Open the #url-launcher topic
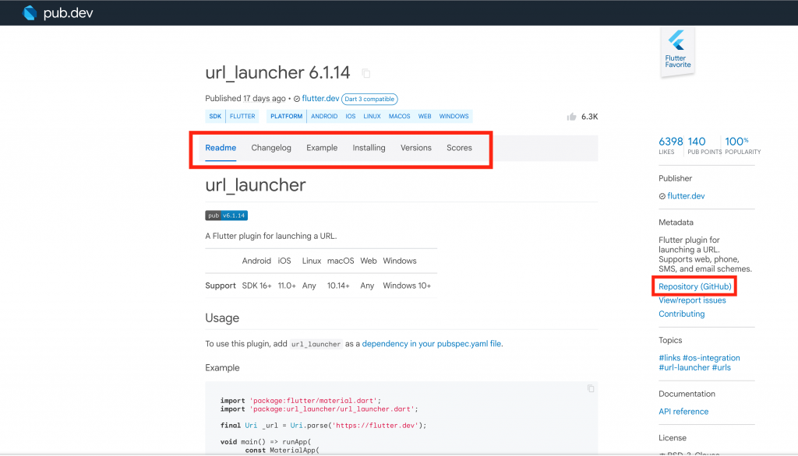This screenshot has width=798, height=456. pos(684,367)
